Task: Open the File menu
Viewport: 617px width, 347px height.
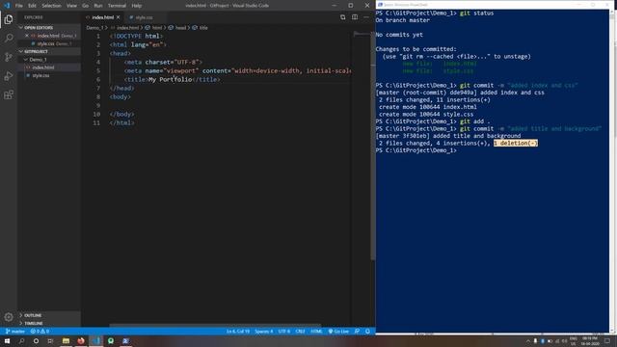Action: point(19,6)
